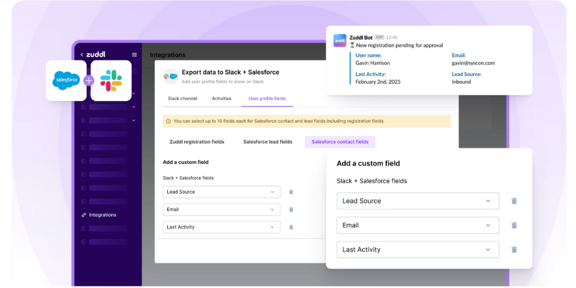576x288 pixels.
Task: Expand the first collapsed sidebar chevron
Action: (133, 94)
